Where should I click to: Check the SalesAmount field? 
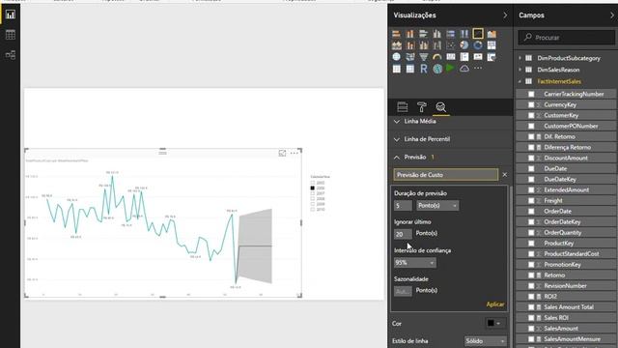coord(531,329)
